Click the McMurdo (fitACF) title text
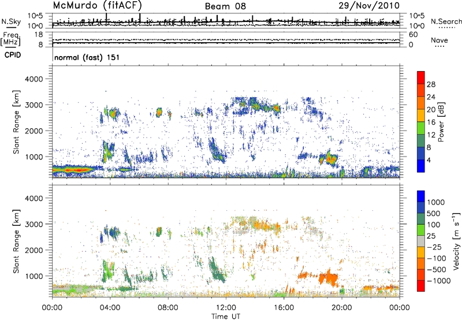This screenshot has width=462, height=320. 97,6
